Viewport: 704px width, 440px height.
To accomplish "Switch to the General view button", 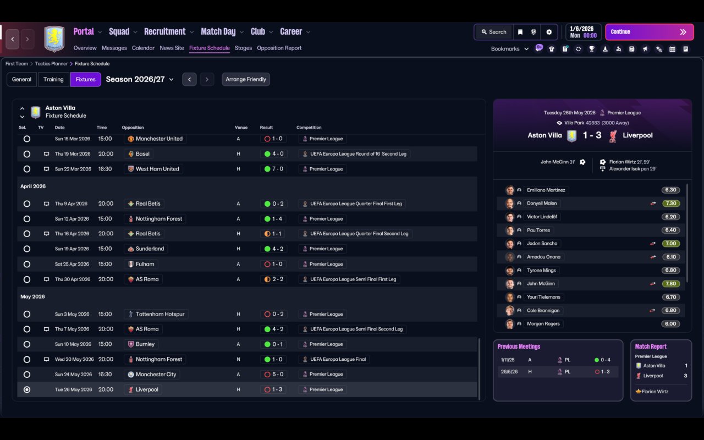I will (x=22, y=79).
